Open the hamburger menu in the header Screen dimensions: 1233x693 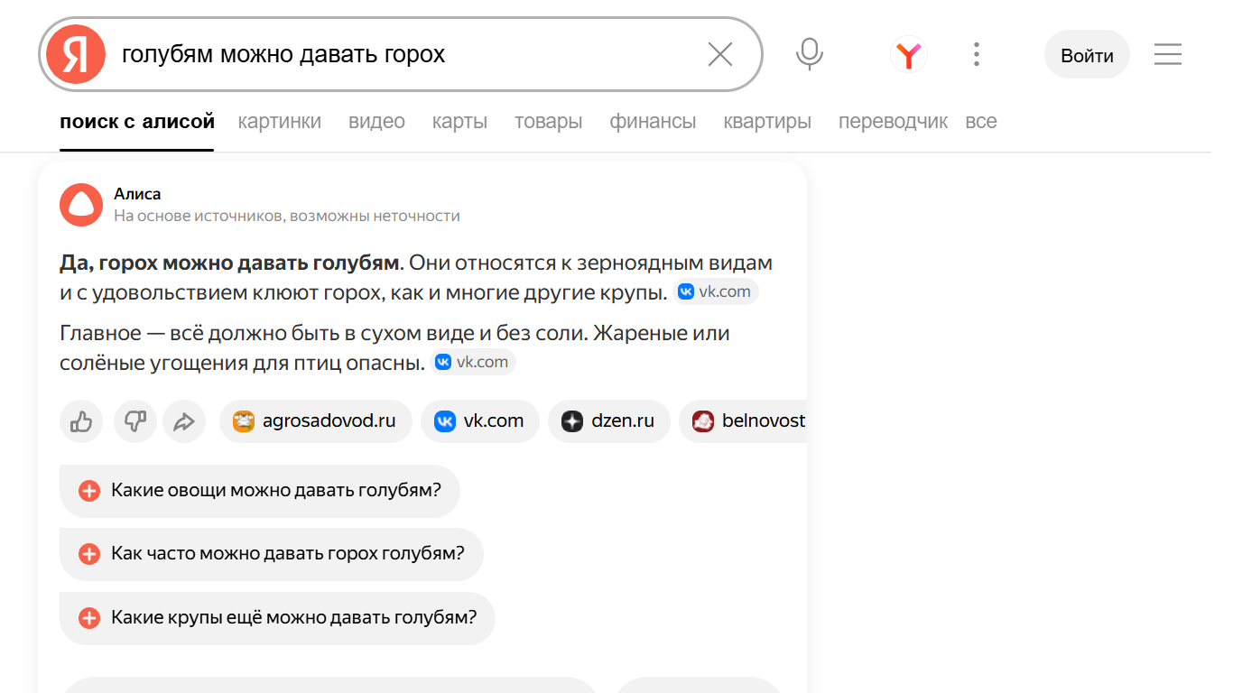[1167, 55]
